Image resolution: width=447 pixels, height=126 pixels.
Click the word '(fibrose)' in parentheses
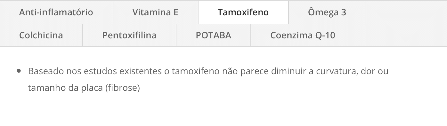point(123,88)
